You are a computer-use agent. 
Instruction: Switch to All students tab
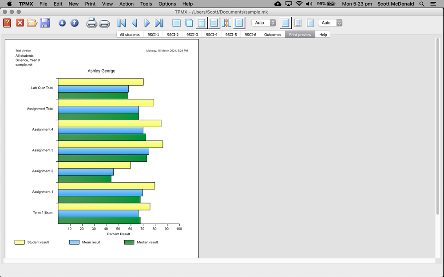pos(130,35)
